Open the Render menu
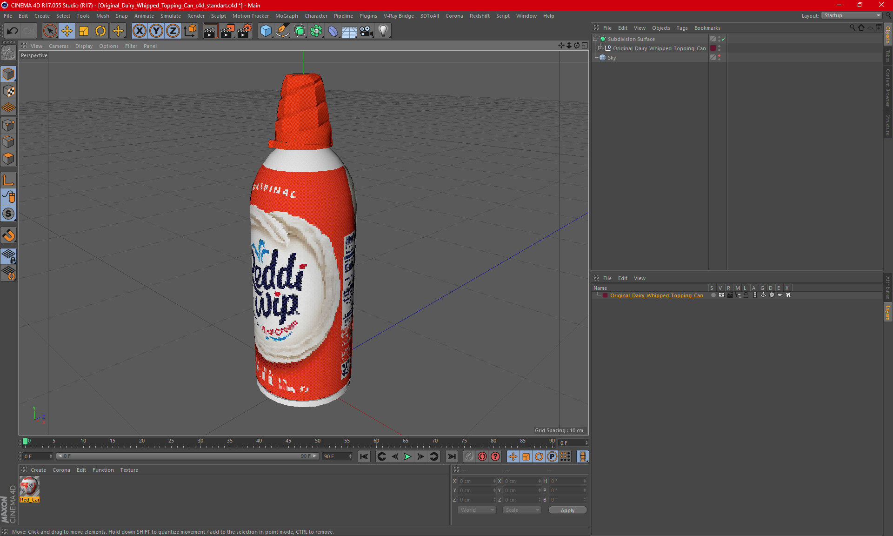The height and width of the screenshot is (536, 893). pos(196,16)
